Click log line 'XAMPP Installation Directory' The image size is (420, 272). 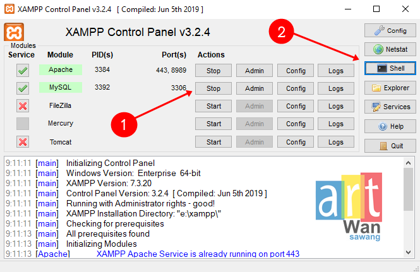(x=143, y=214)
